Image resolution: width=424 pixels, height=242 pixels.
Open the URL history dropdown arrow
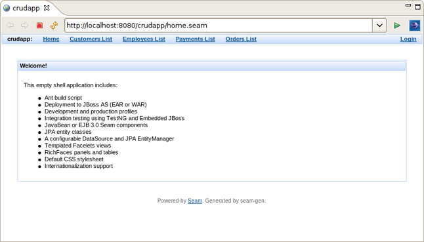[379, 26]
